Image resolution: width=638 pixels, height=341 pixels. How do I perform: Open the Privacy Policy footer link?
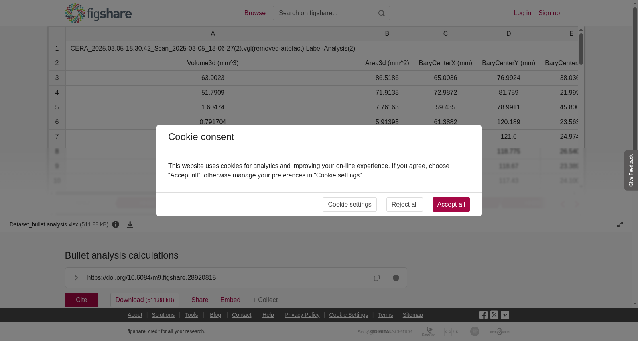click(302, 315)
